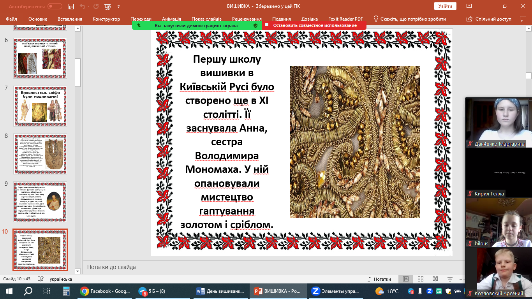Click the Redo icon in the quick access toolbar
532x299 pixels.
97,6
